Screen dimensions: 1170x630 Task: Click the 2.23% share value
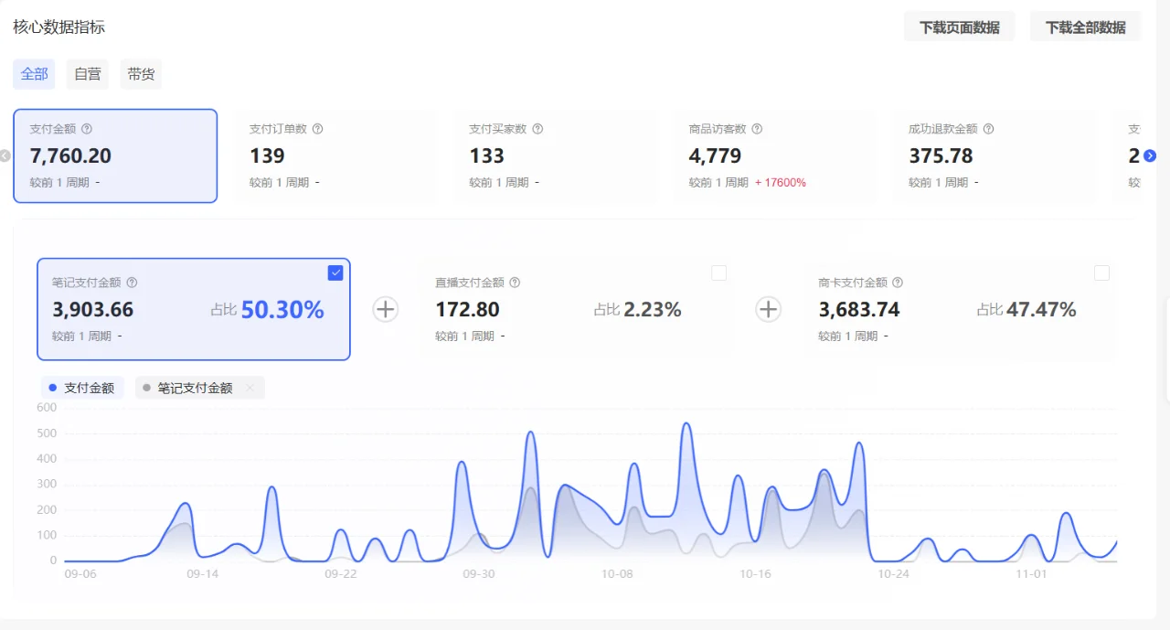point(653,310)
